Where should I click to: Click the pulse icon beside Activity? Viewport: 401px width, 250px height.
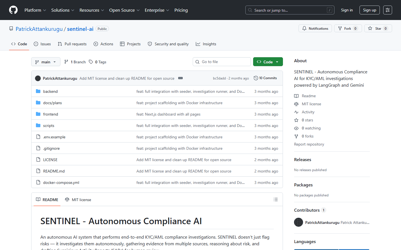click(296, 112)
